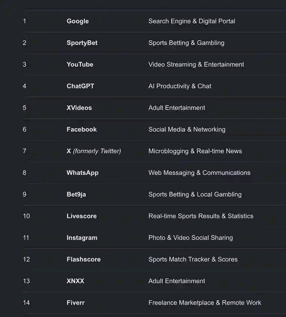Click 'Freelance Marketplace & Remote Work' description
Screen dimensions: 286x317
point(205,302)
